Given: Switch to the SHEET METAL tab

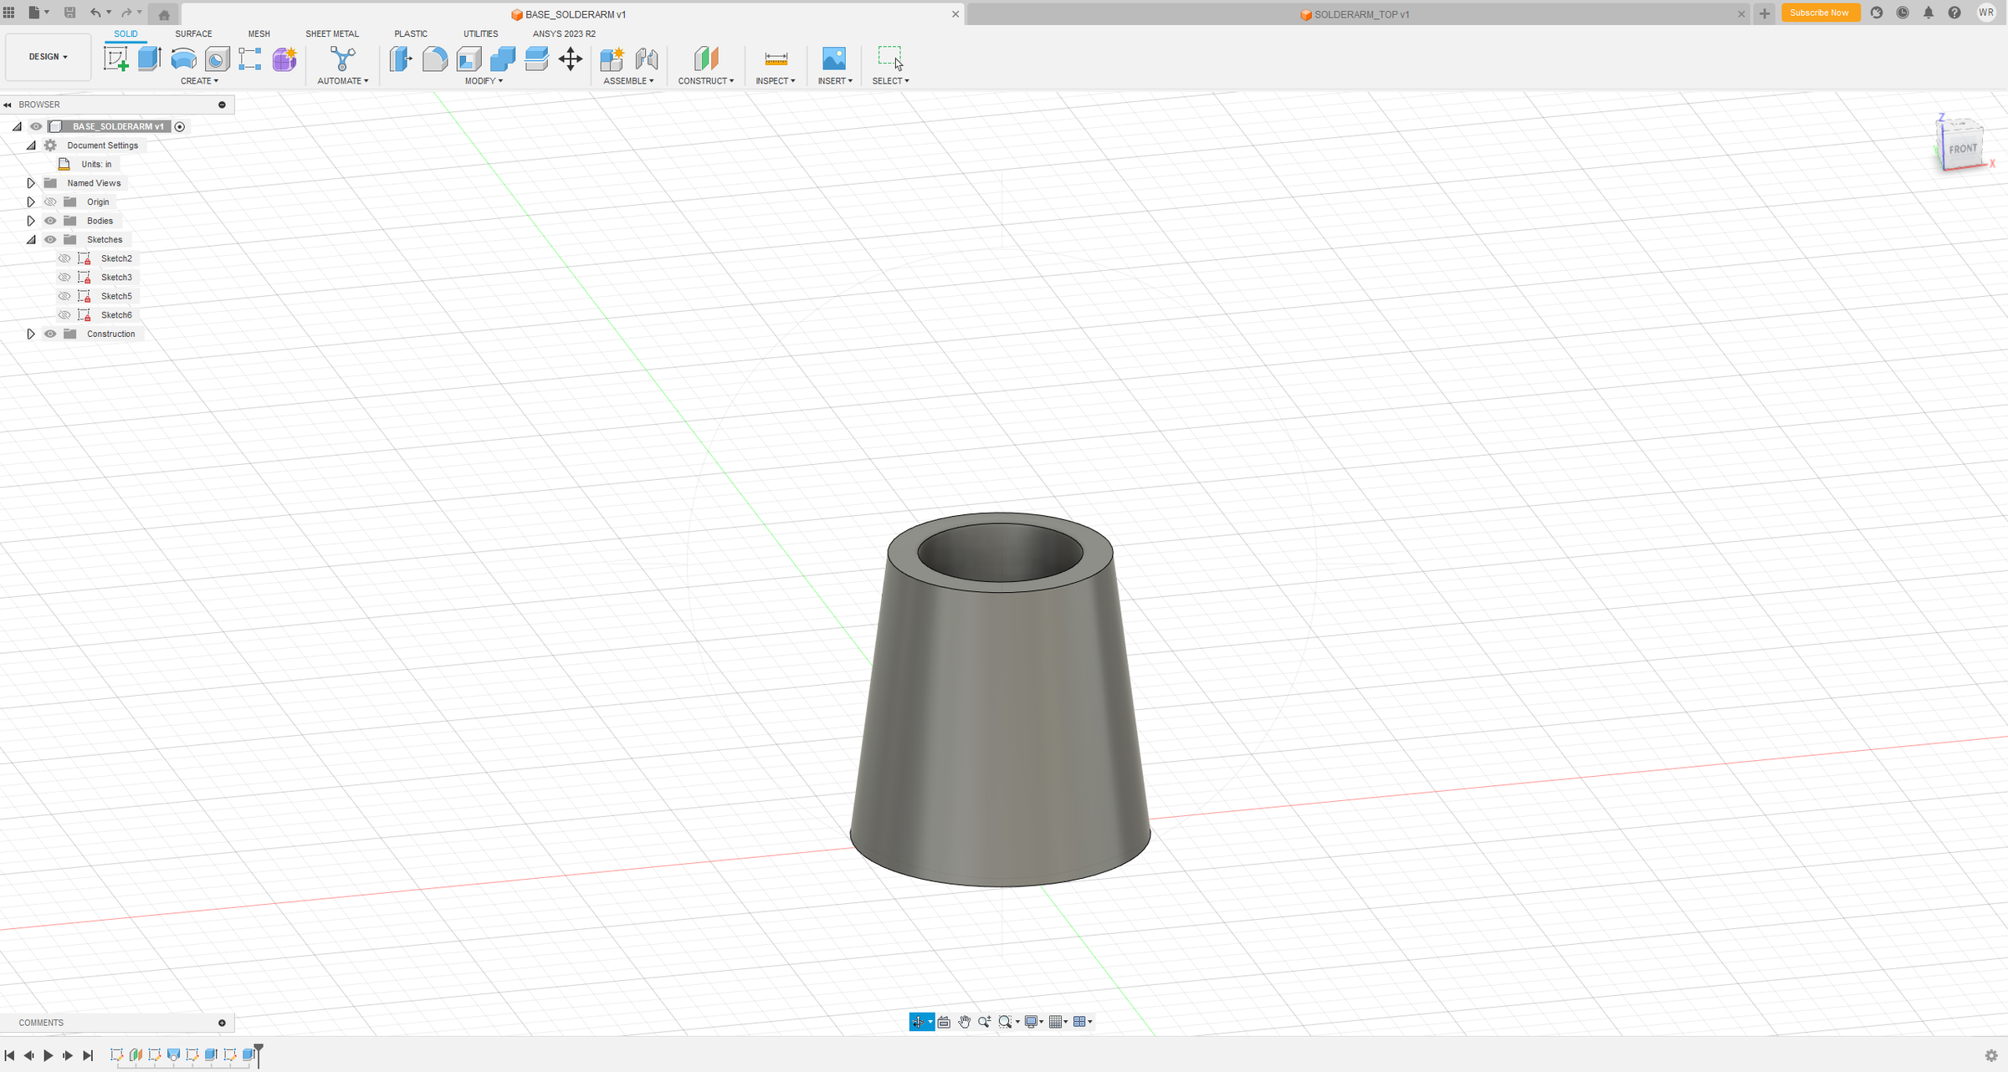Looking at the screenshot, I should tap(332, 33).
